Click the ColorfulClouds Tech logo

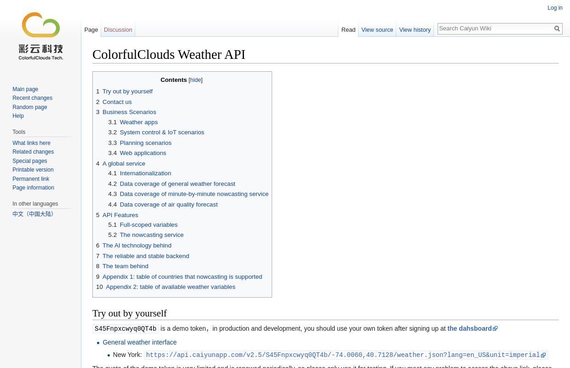coord(41,36)
